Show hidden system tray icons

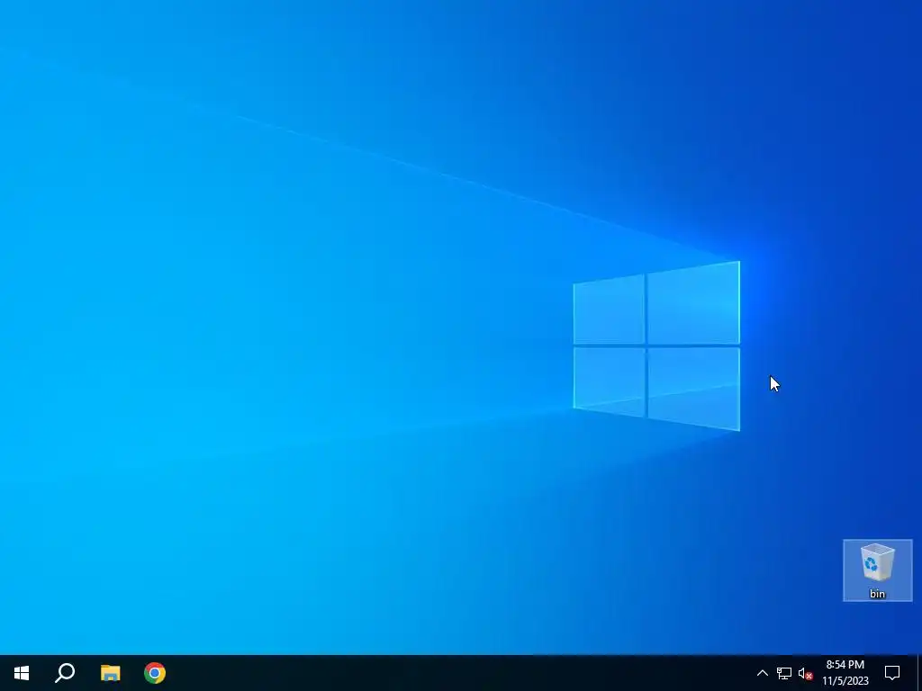point(762,673)
